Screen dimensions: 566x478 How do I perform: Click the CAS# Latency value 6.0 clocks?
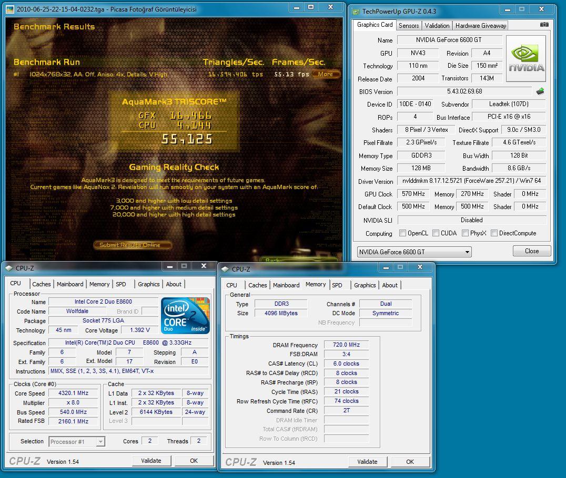[346, 363]
